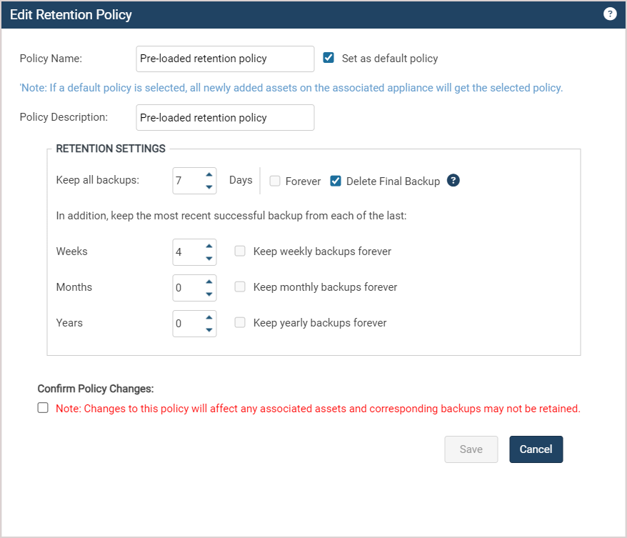Decrease the Months retention value
This screenshot has width=627, height=538.
(x=209, y=294)
